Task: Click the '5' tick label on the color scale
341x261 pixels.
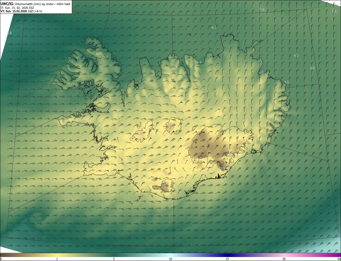Action: point(114,259)
